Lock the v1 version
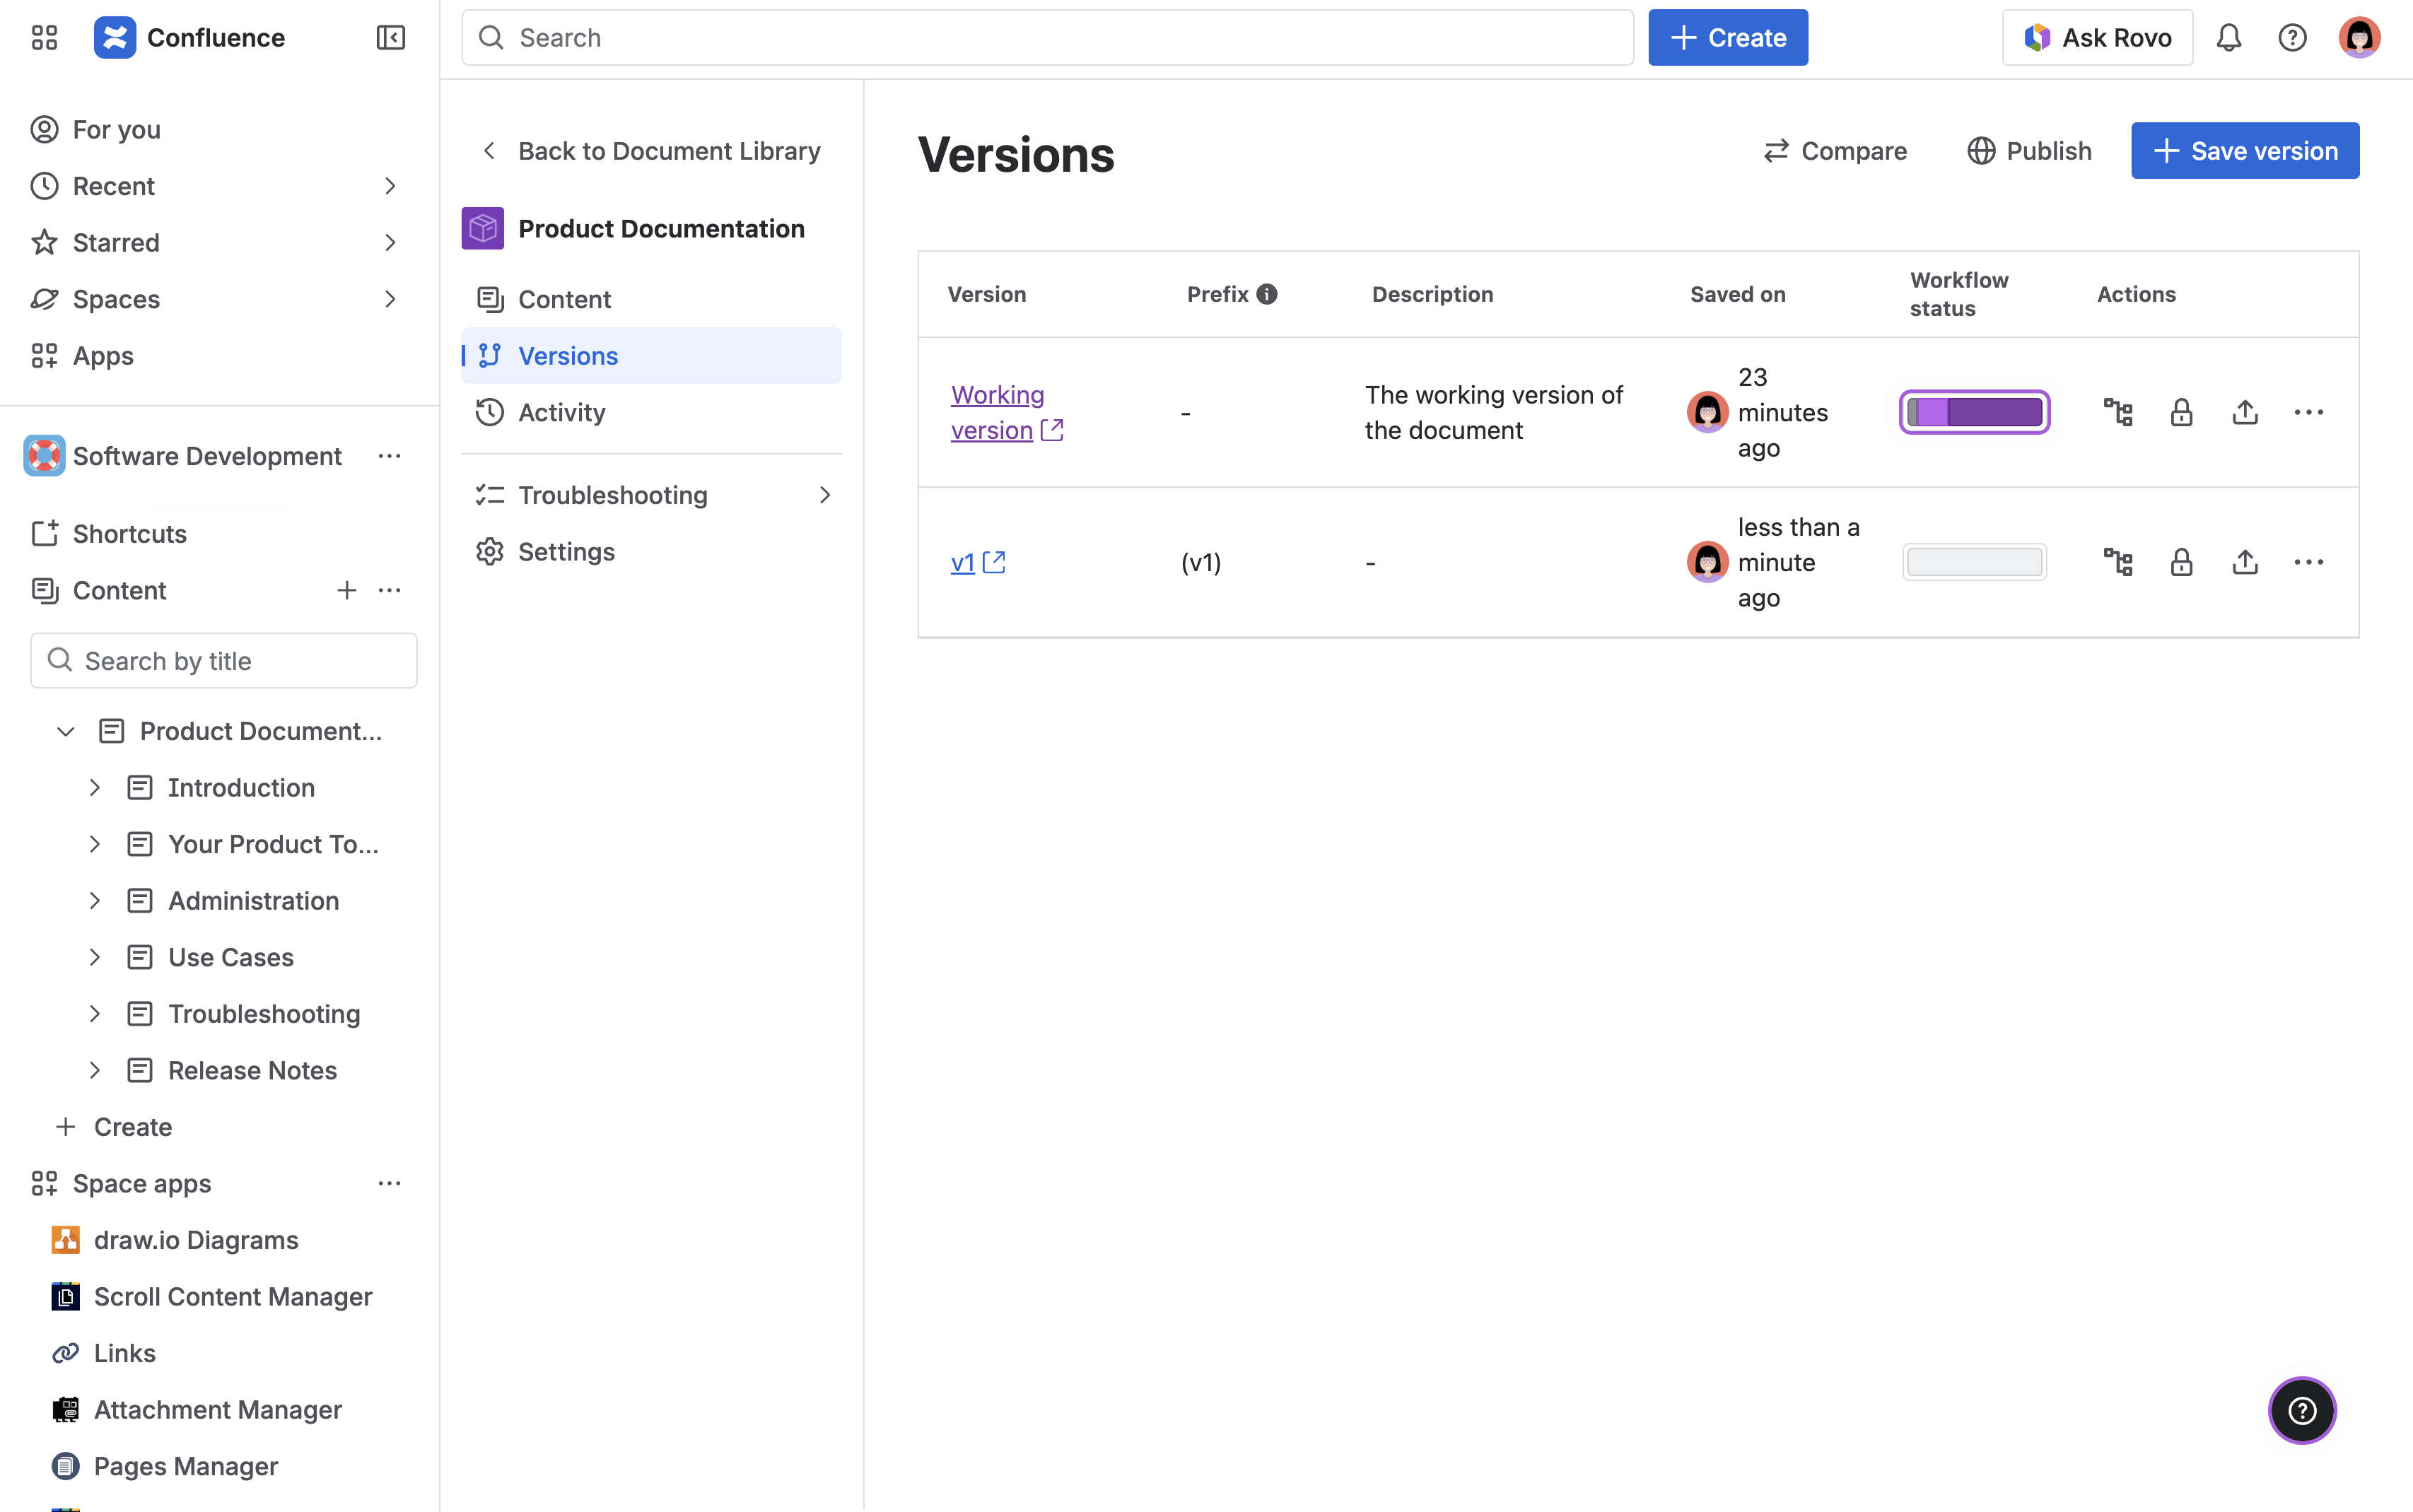The width and height of the screenshot is (2413, 1512). pyautogui.click(x=2182, y=561)
